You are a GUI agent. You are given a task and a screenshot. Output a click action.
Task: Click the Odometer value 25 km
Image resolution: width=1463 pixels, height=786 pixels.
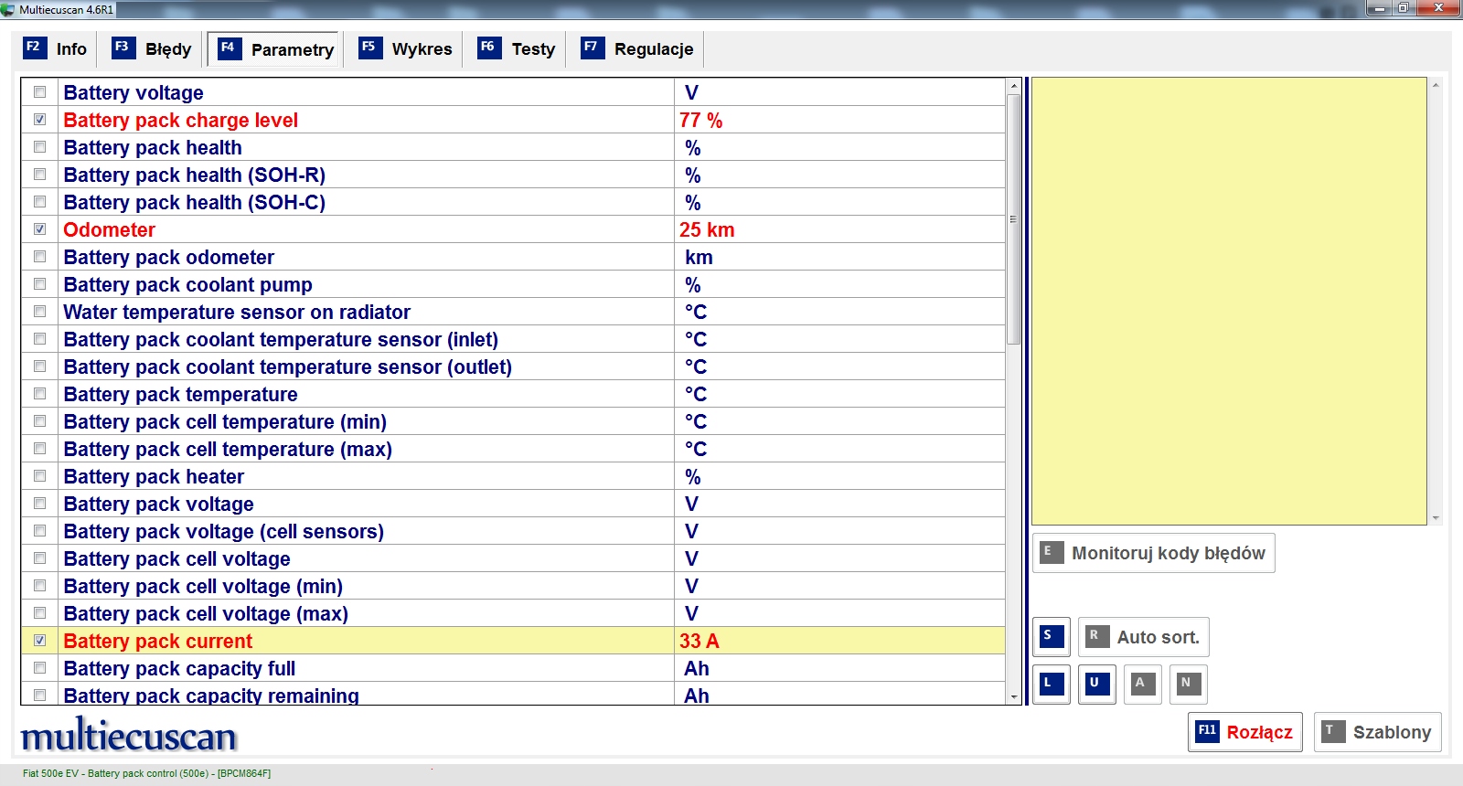point(707,229)
